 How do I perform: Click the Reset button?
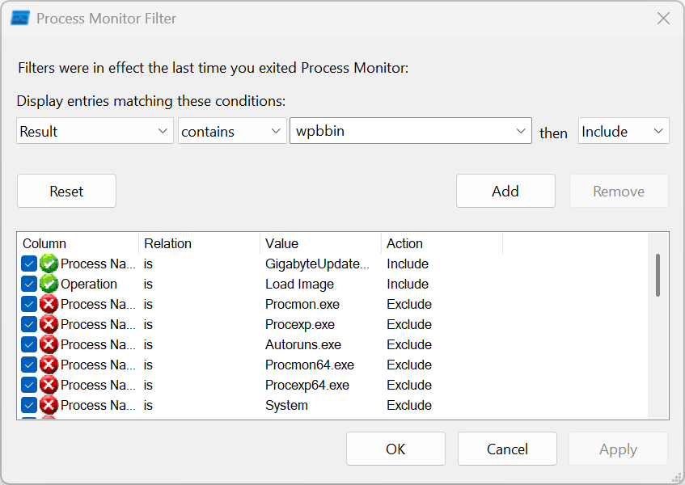click(x=66, y=192)
